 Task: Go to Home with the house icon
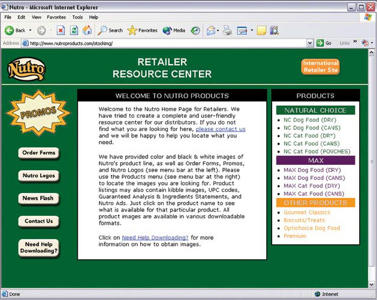[87, 30]
